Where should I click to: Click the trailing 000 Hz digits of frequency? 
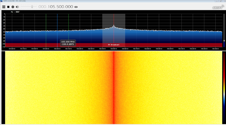[x=69, y=7]
